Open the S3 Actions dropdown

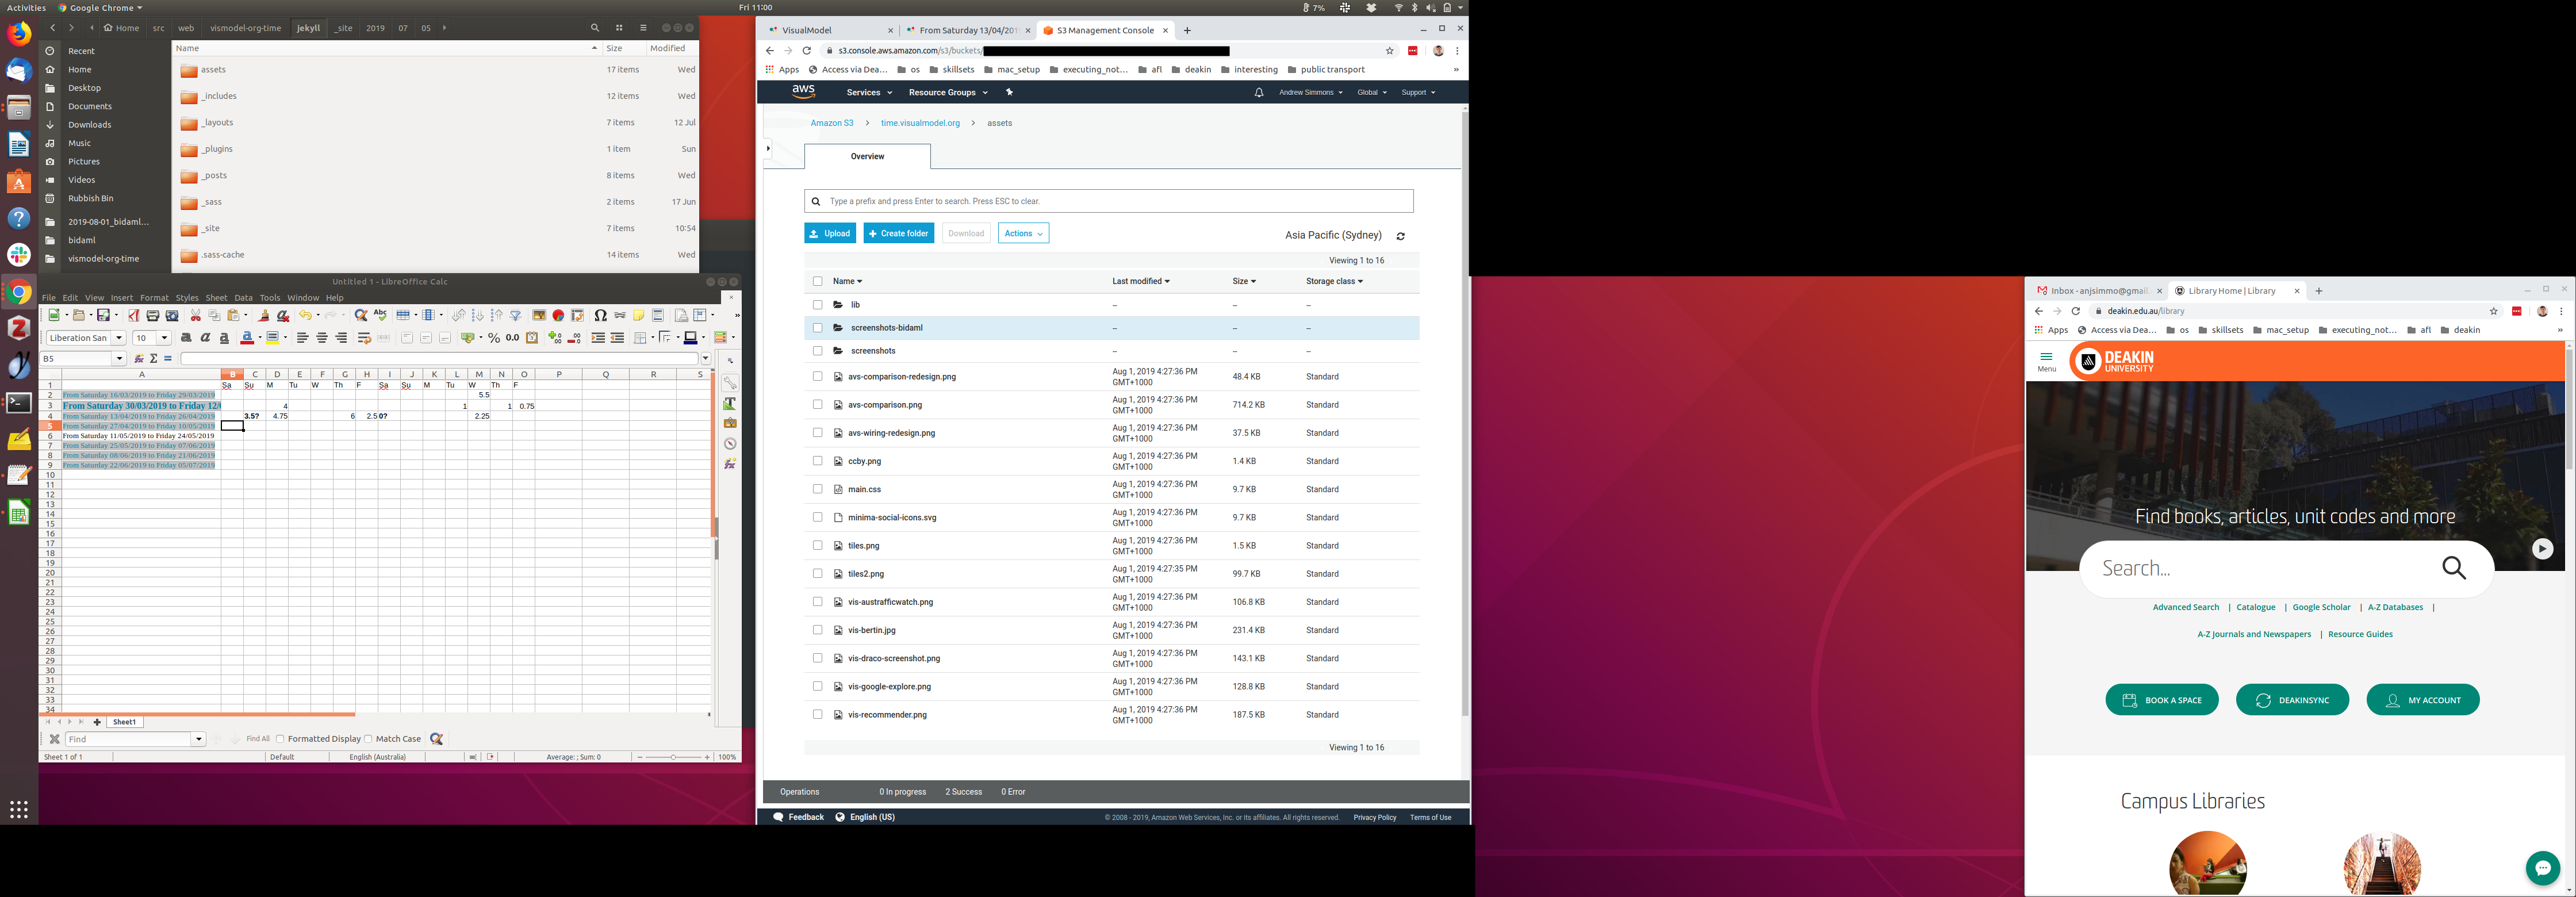tap(1023, 233)
